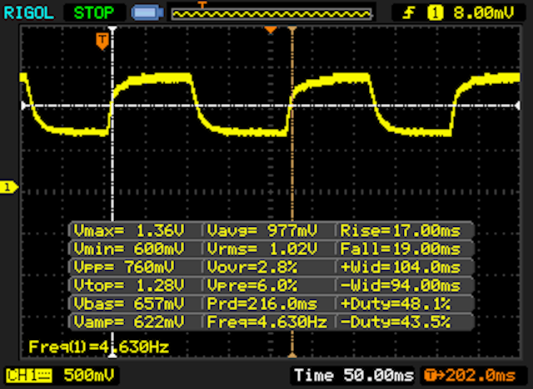The width and height of the screenshot is (533, 389).
Task: Click the battery level icon
Action: (147, 13)
